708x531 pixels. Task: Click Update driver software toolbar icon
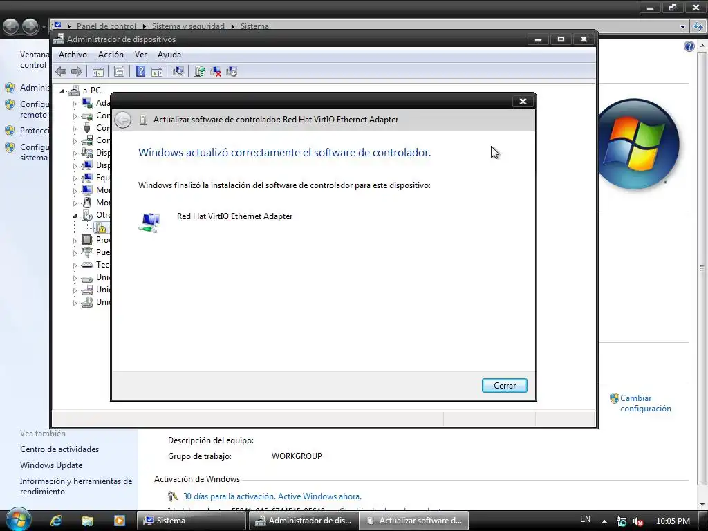(x=200, y=71)
